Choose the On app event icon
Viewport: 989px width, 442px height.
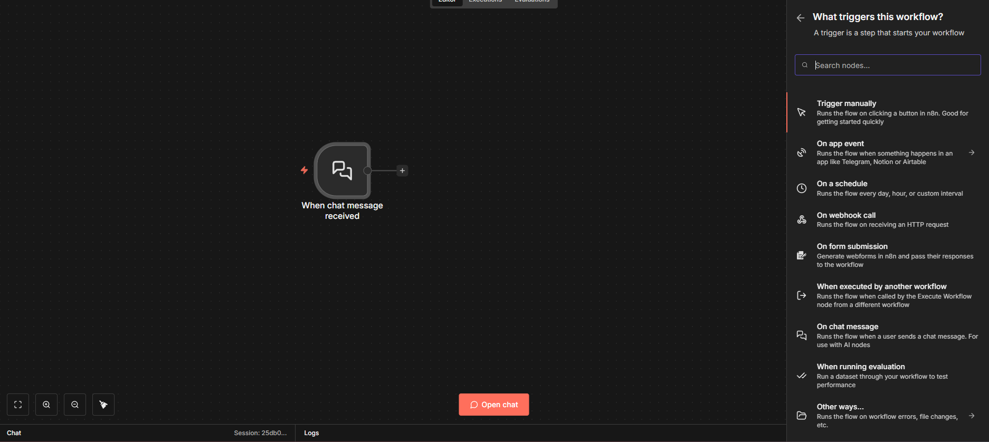[802, 152]
